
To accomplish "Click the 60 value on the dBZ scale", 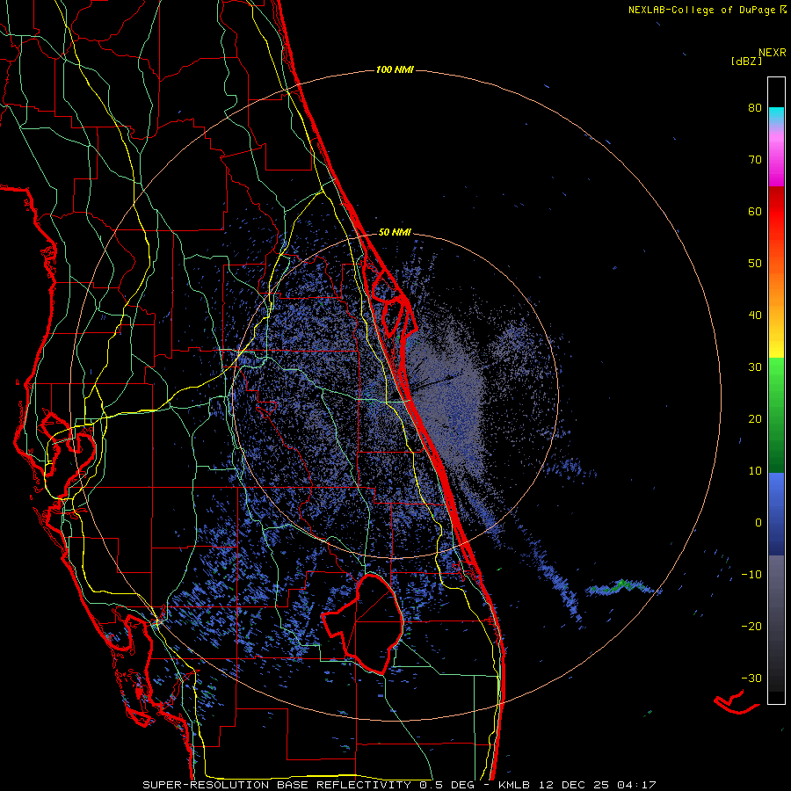I will tap(755, 211).
